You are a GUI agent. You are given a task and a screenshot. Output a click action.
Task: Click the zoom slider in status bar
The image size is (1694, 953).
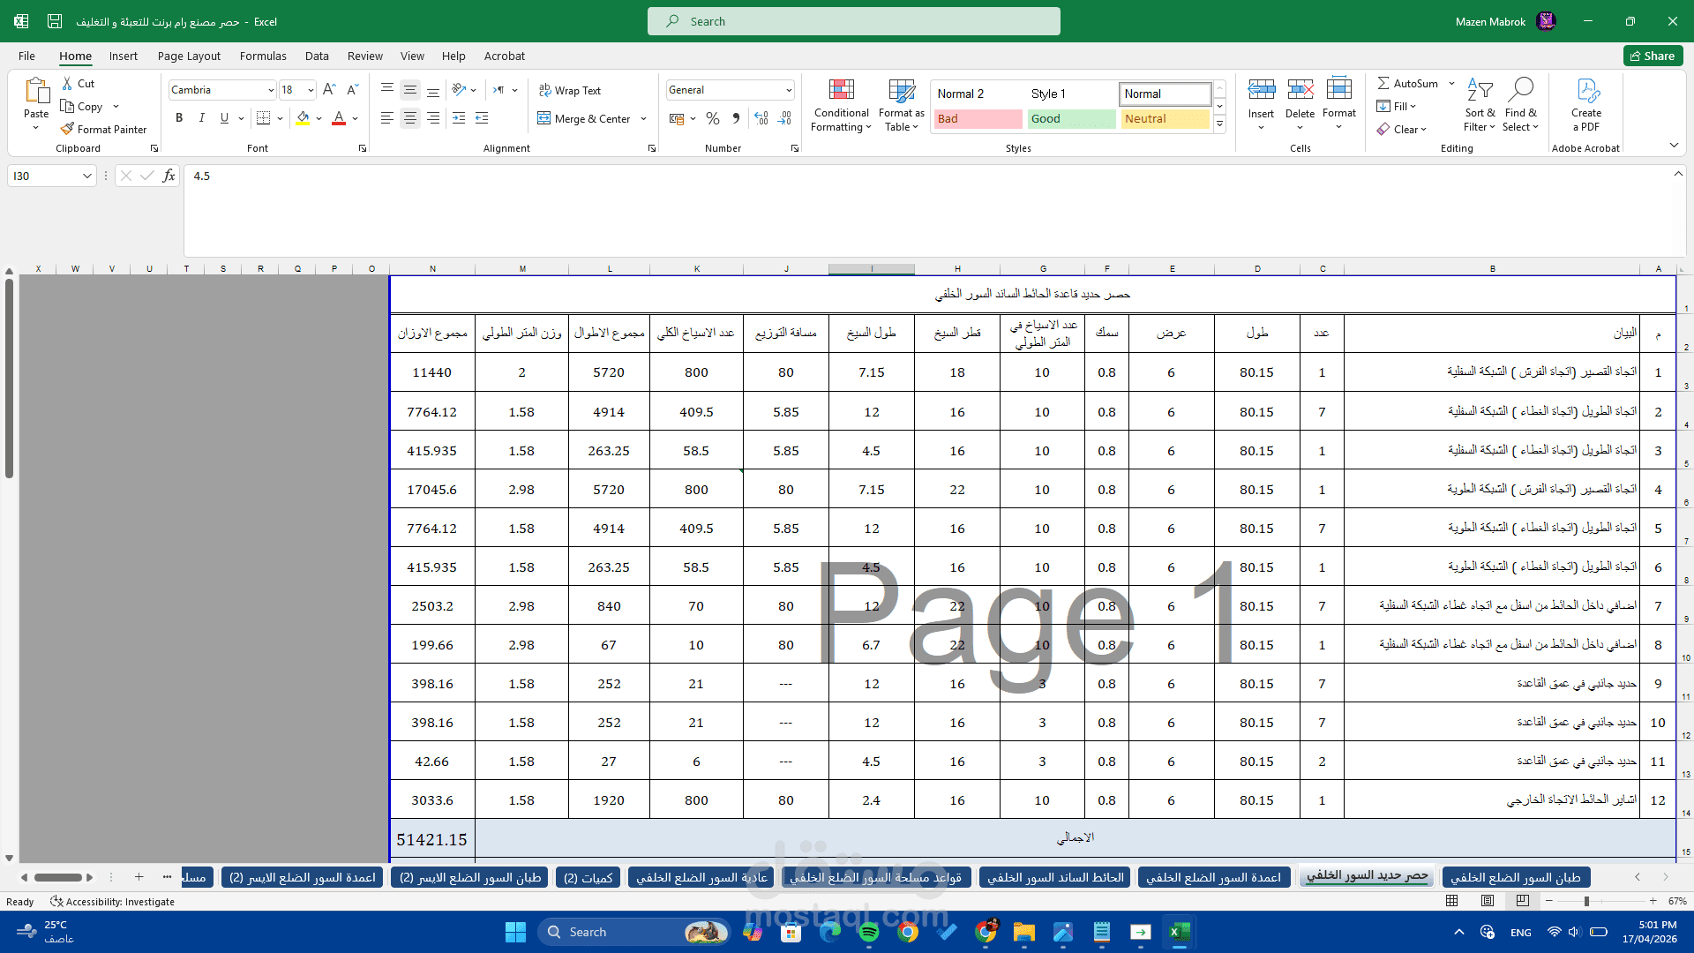[1586, 901]
